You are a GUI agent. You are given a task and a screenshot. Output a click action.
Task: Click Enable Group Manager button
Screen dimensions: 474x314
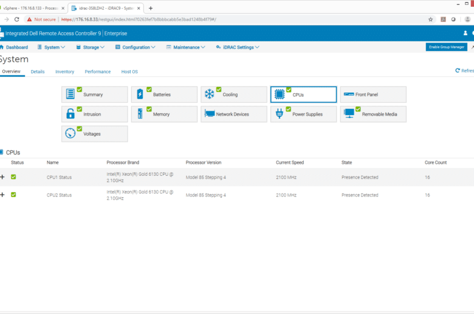pos(447,47)
